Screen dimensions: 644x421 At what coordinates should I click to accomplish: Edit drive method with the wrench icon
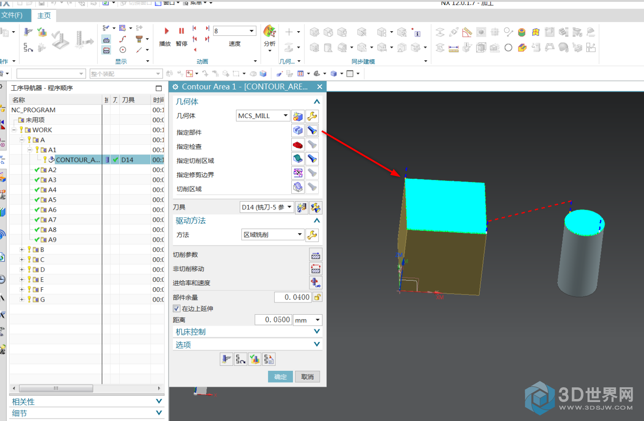coord(312,235)
